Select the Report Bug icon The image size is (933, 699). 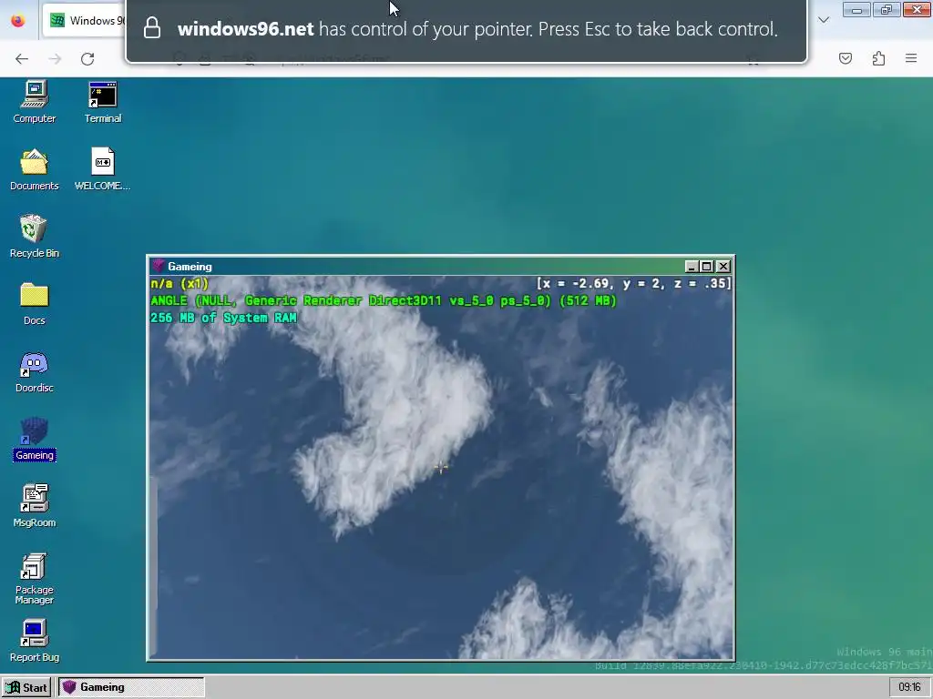[34, 642]
